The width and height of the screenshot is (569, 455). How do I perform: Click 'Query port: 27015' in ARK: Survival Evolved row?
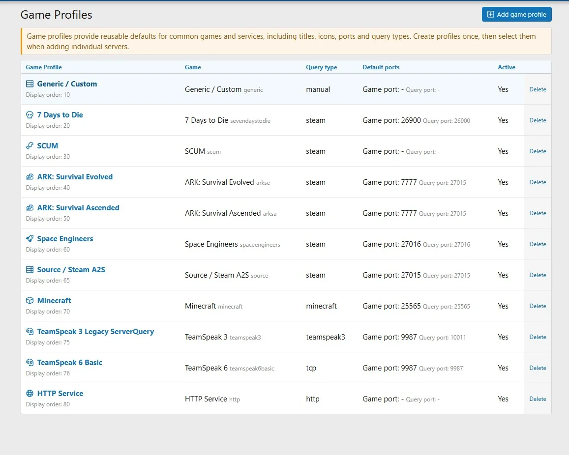pyautogui.click(x=442, y=183)
